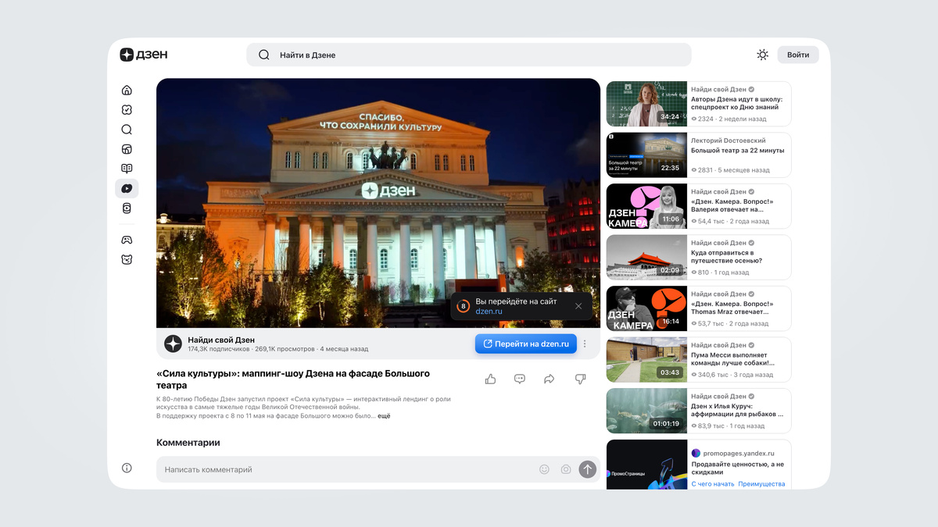Click the Лекторий Достоевский channel name
The height and width of the screenshot is (527, 938).
[728, 141]
